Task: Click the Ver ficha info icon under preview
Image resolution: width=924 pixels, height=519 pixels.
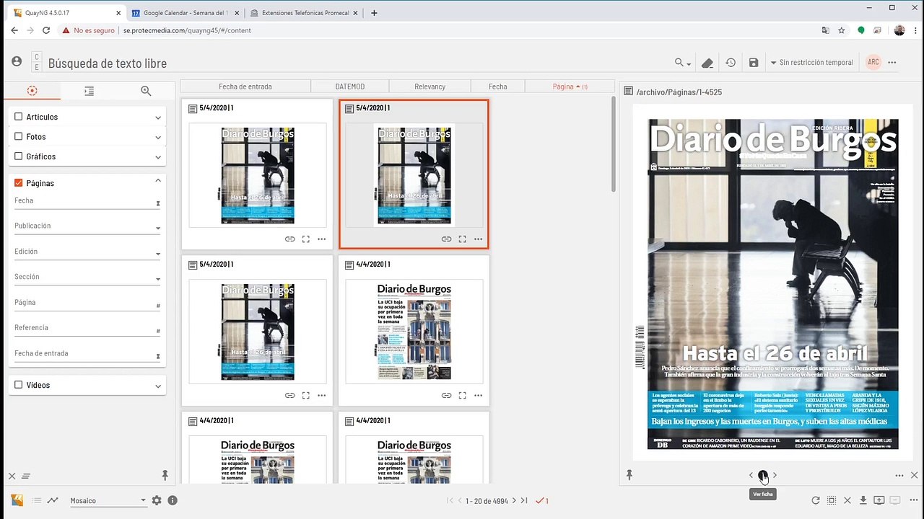Action: pos(762,475)
